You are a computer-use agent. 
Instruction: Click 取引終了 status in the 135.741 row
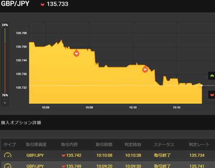point(162,166)
